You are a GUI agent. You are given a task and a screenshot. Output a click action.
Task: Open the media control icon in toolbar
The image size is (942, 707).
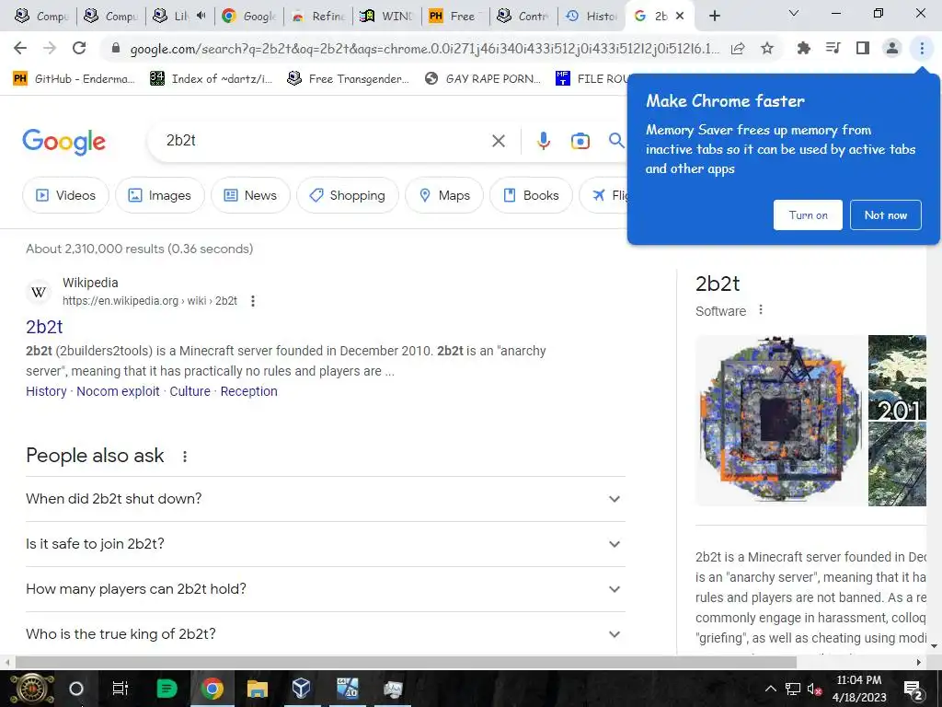(x=833, y=48)
